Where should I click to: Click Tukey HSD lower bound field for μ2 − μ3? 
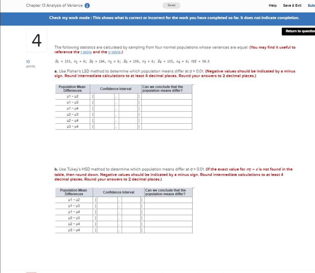point(107,218)
